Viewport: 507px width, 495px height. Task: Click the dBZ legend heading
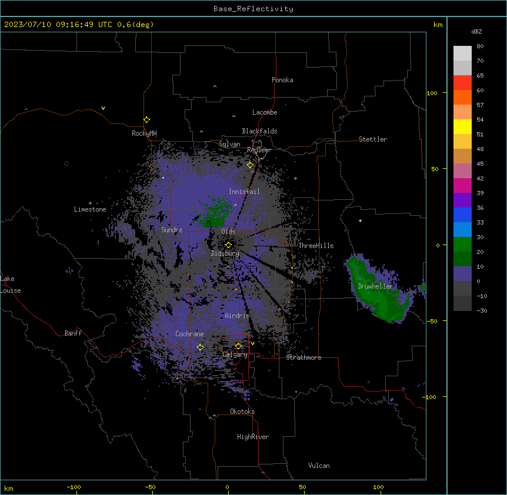(476, 32)
